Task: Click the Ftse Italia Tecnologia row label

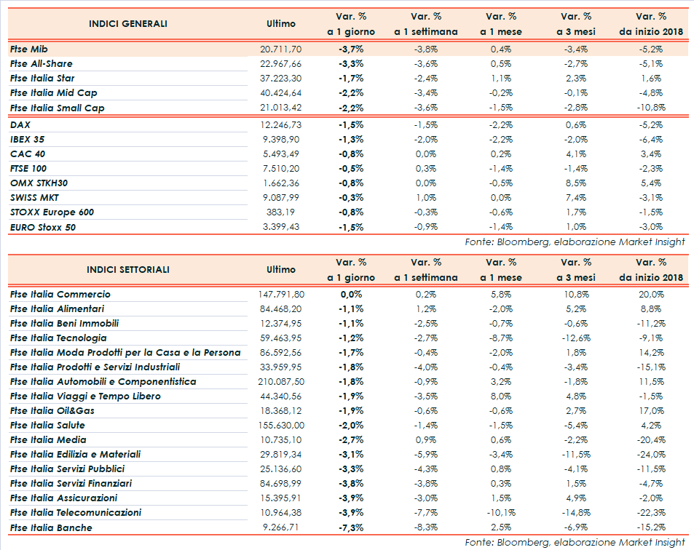Action: pyautogui.click(x=58, y=338)
